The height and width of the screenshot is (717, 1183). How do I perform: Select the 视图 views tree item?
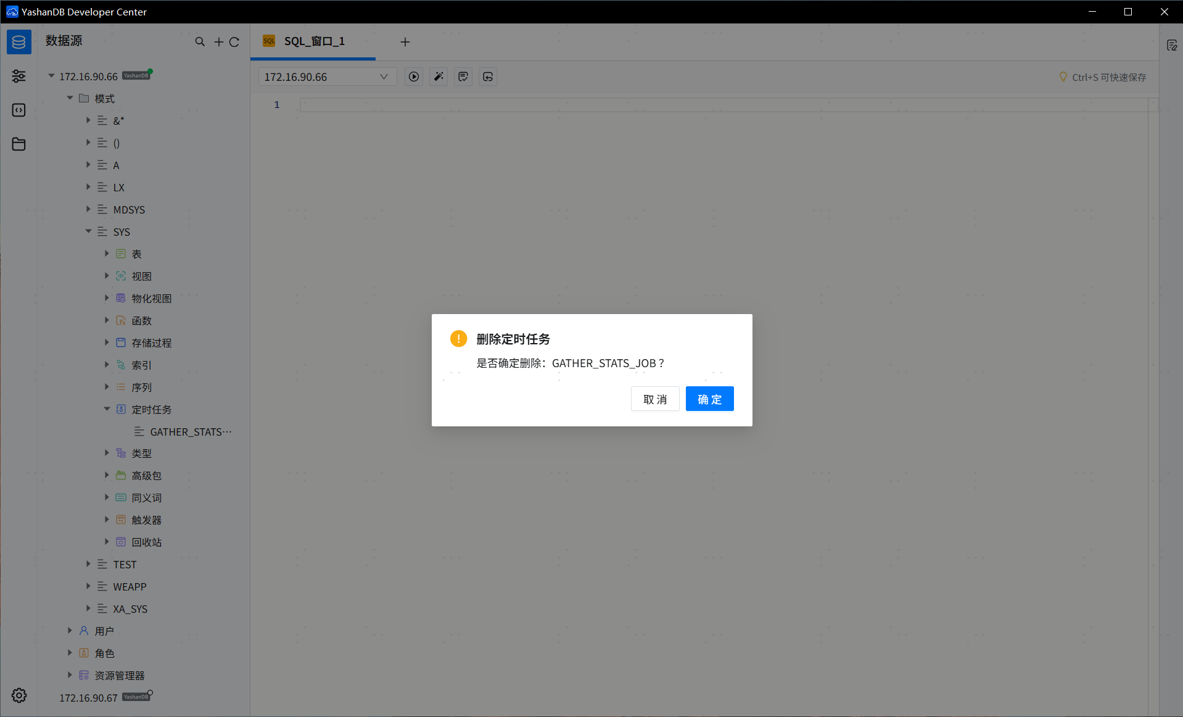coord(141,276)
